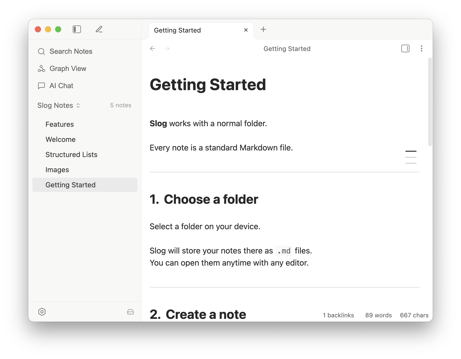Toggle the right side panel
Image resolution: width=461 pixels, height=359 pixels.
(x=405, y=48)
